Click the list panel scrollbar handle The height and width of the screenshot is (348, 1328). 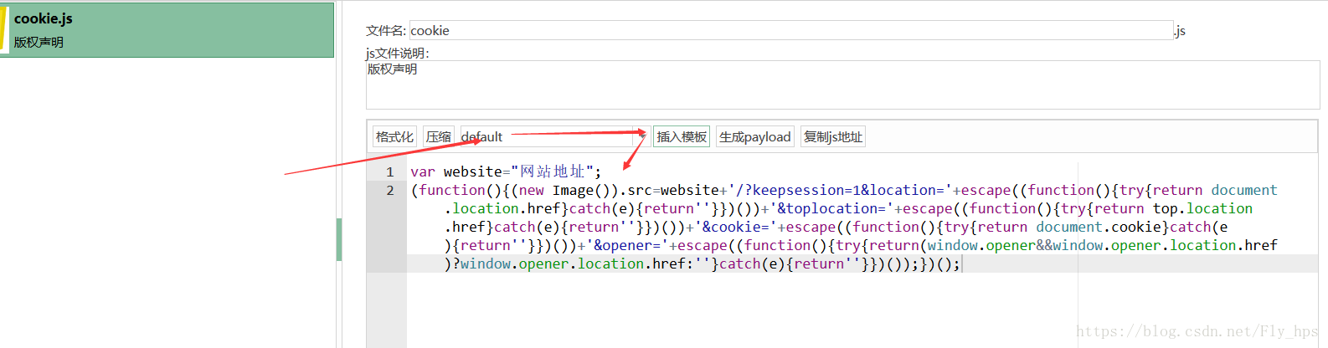[x=339, y=239]
